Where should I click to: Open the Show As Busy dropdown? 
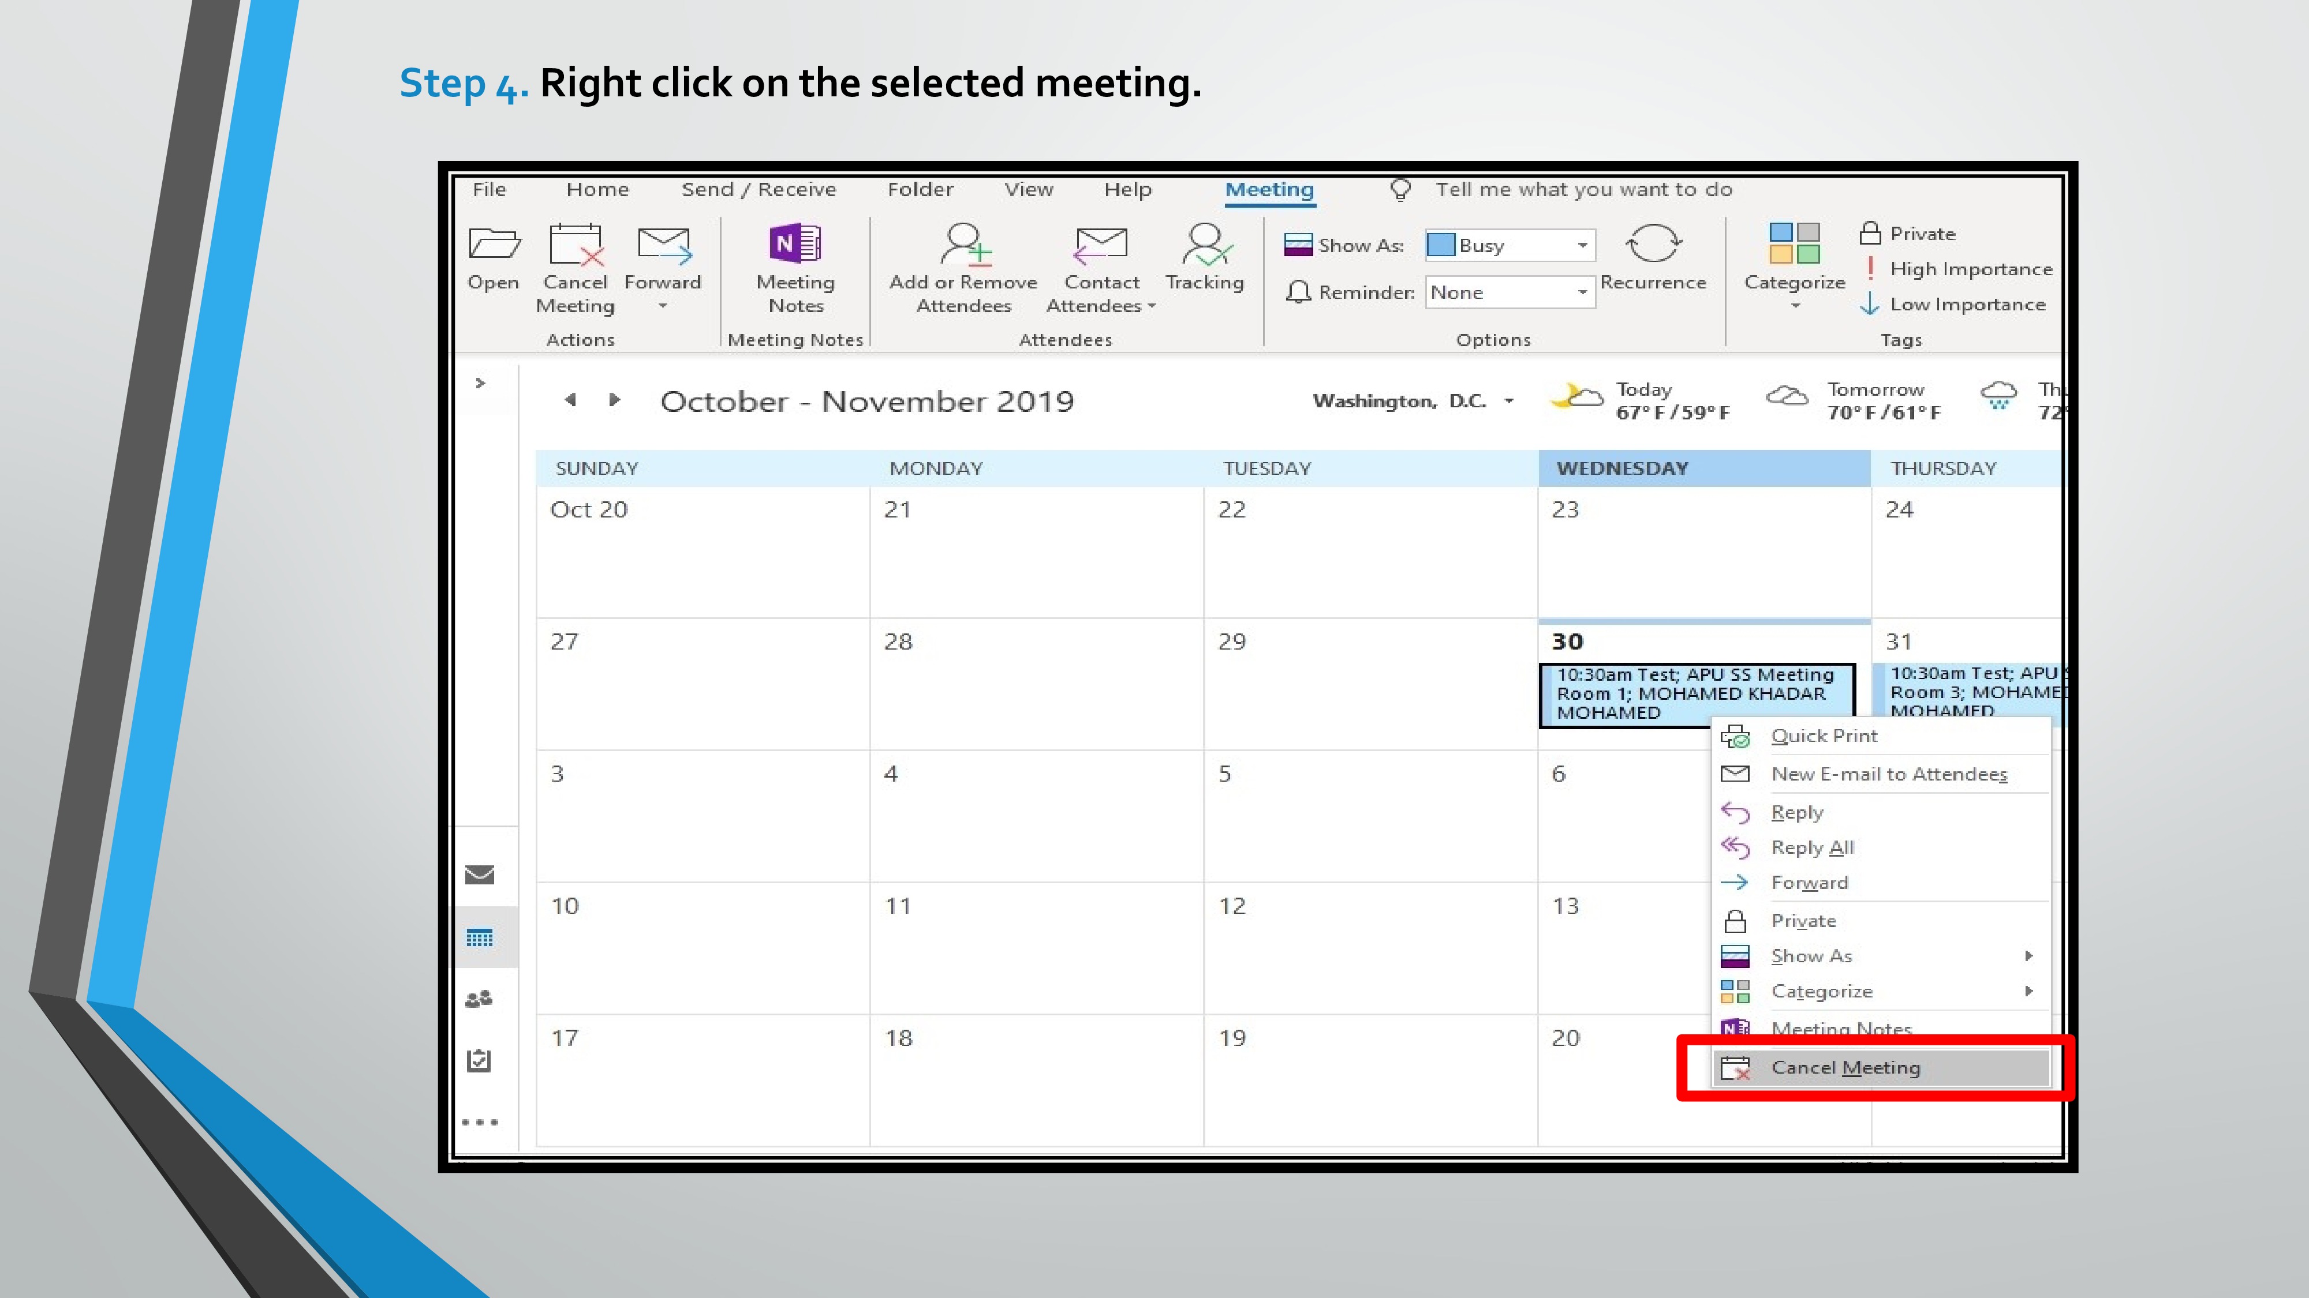click(1582, 245)
